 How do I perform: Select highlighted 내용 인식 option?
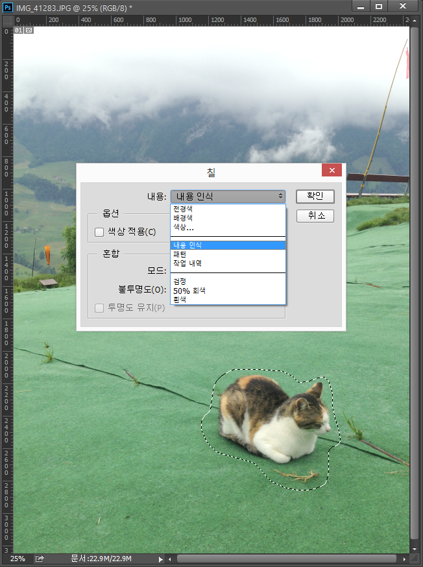tap(228, 245)
